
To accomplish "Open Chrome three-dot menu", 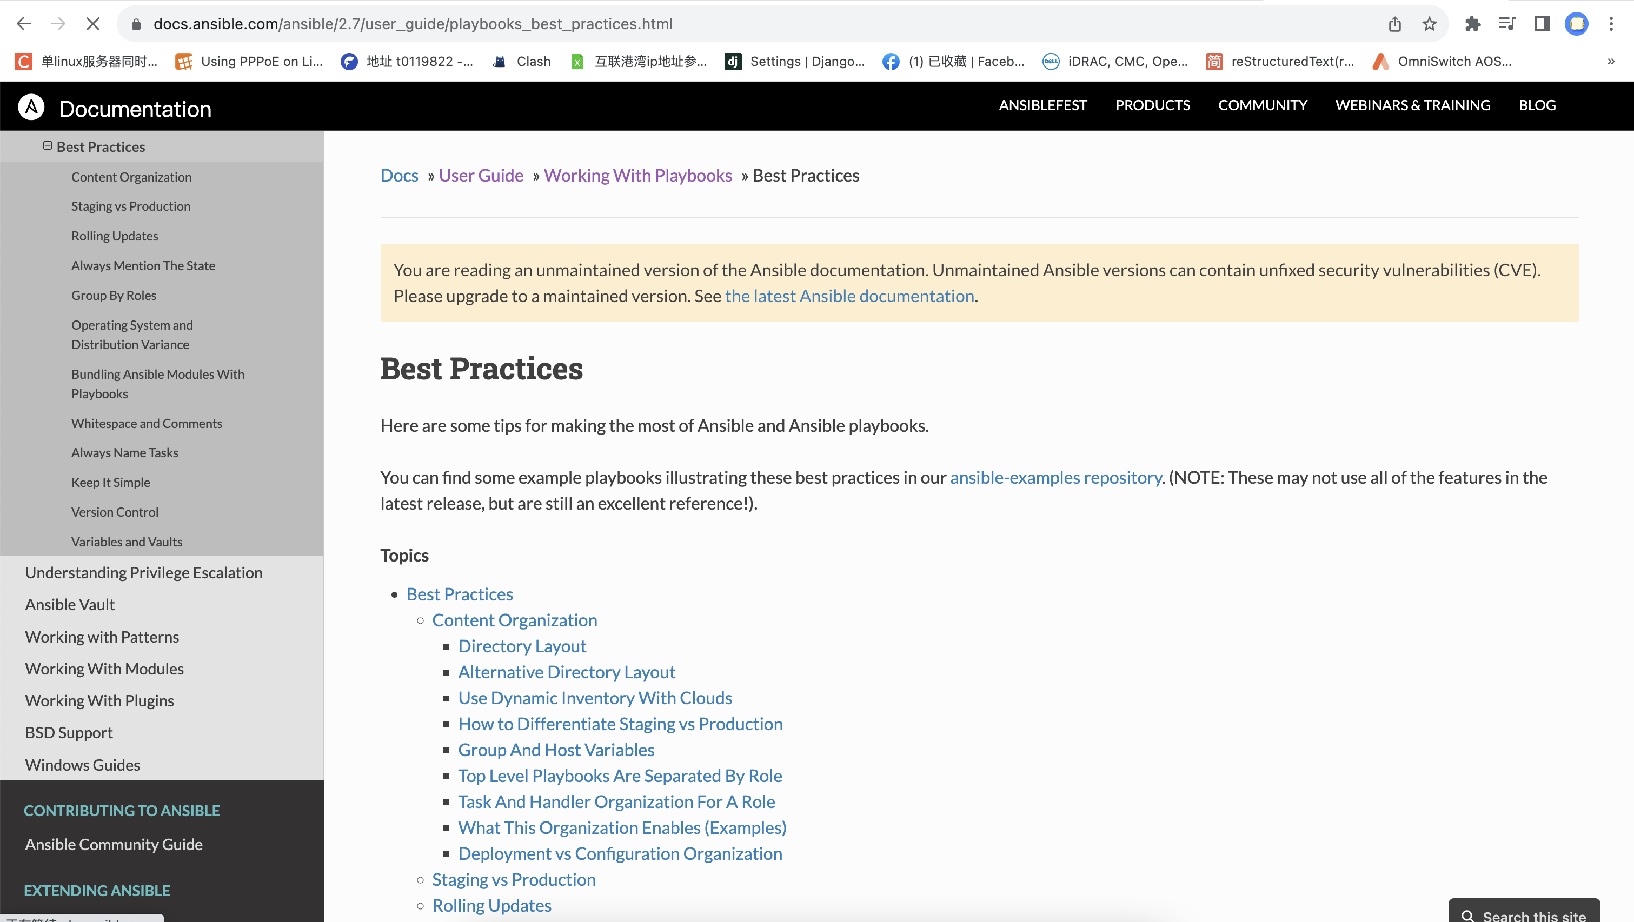I will click(1611, 24).
